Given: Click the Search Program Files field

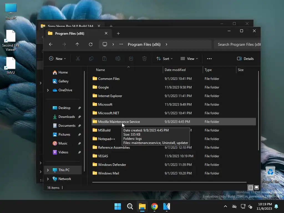Looking at the screenshot, I should click(237, 45).
